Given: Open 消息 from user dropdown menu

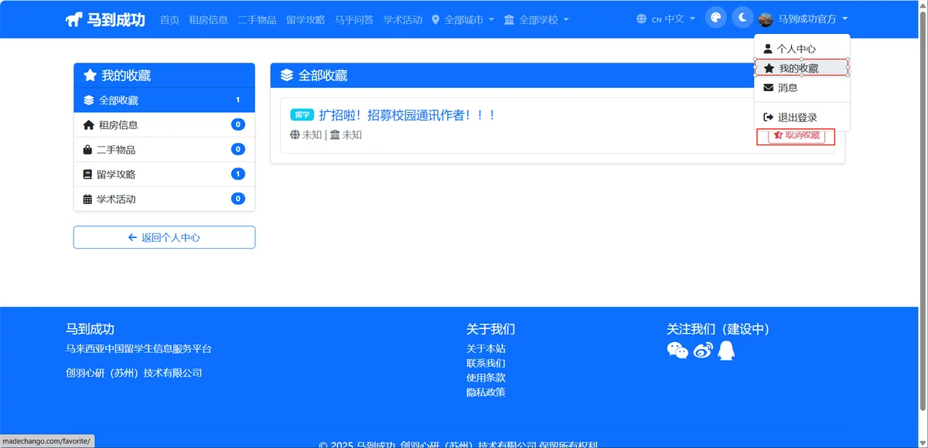Looking at the screenshot, I should tap(802, 87).
